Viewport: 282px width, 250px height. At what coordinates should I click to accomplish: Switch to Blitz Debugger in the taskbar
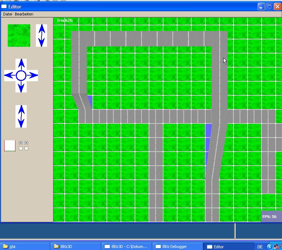click(x=178, y=246)
